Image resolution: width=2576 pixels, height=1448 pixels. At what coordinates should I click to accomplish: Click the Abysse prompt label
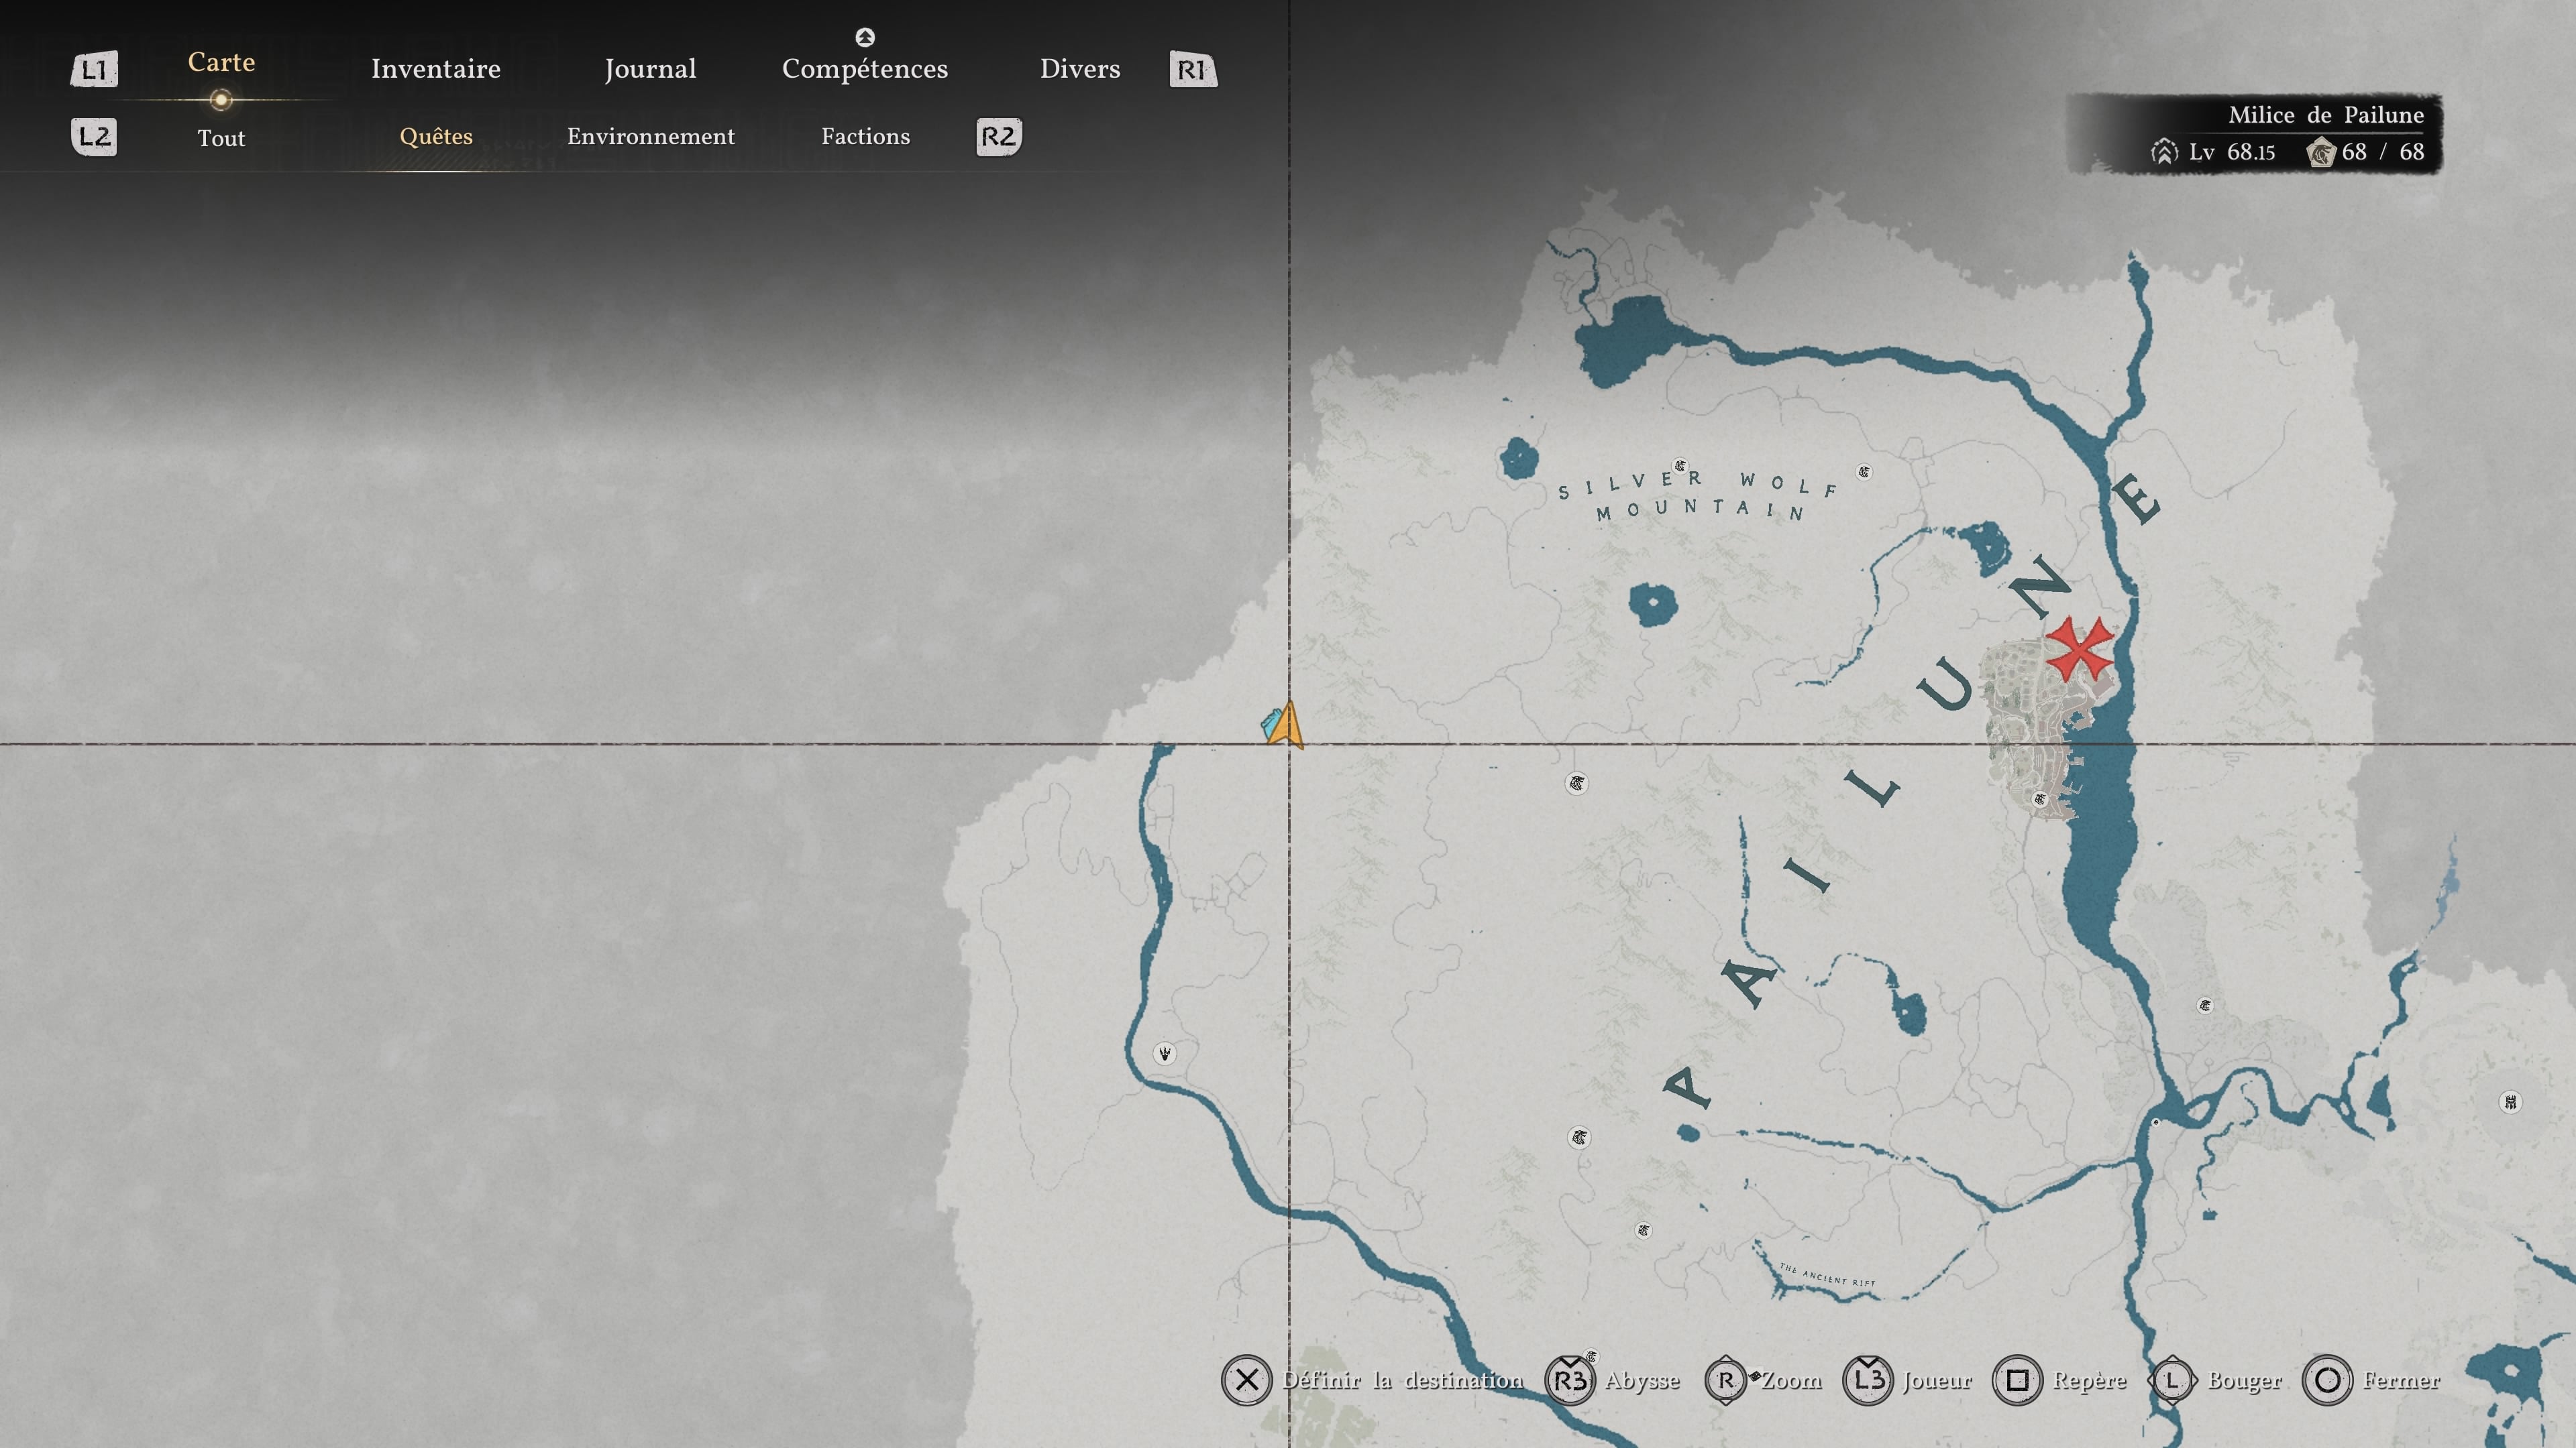[1642, 1381]
